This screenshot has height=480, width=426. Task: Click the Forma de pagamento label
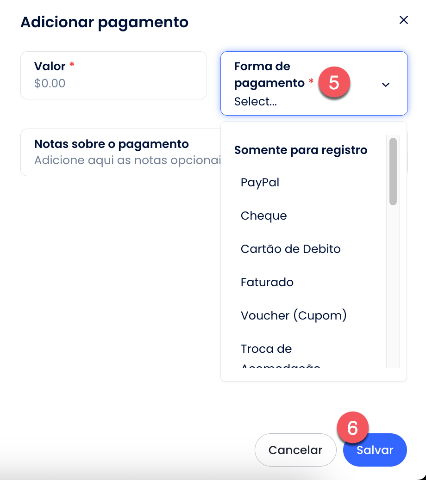[x=269, y=75]
